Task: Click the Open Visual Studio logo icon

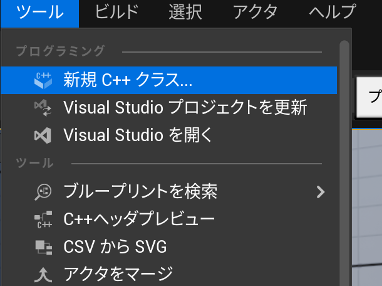Action: tap(43, 135)
